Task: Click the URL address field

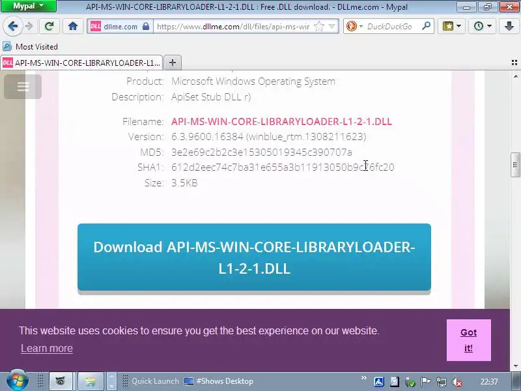Action: pyautogui.click(x=233, y=27)
